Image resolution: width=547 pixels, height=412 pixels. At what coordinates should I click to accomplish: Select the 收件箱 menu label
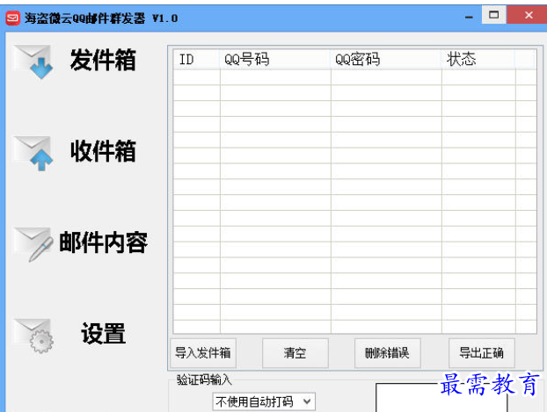pyautogui.click(x=103, y=151)
